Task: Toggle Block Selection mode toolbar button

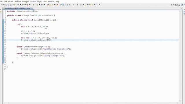Action: coord(67,5)
